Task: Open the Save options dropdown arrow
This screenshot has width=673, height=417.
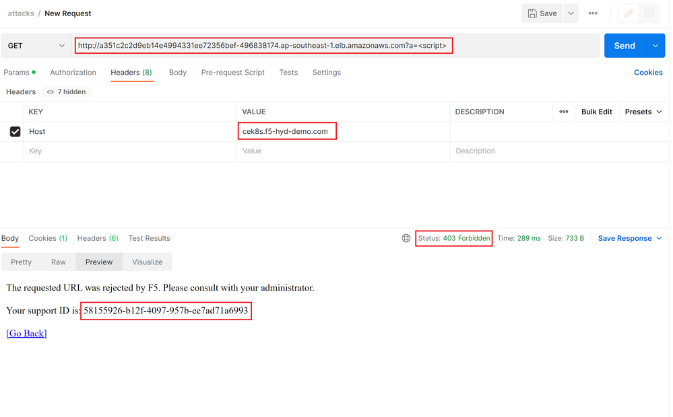Action: point(571,13)
